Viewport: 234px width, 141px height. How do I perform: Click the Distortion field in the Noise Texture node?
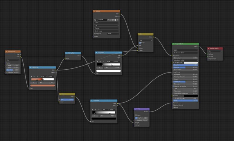pyautogui.click(x=13, y=72)
